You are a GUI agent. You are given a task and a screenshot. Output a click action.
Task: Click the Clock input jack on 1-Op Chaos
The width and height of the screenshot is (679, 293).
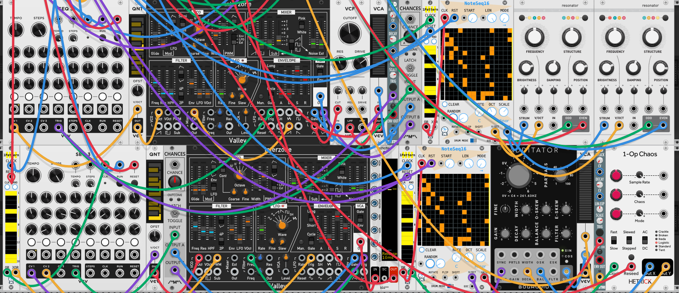coord(614,267)
